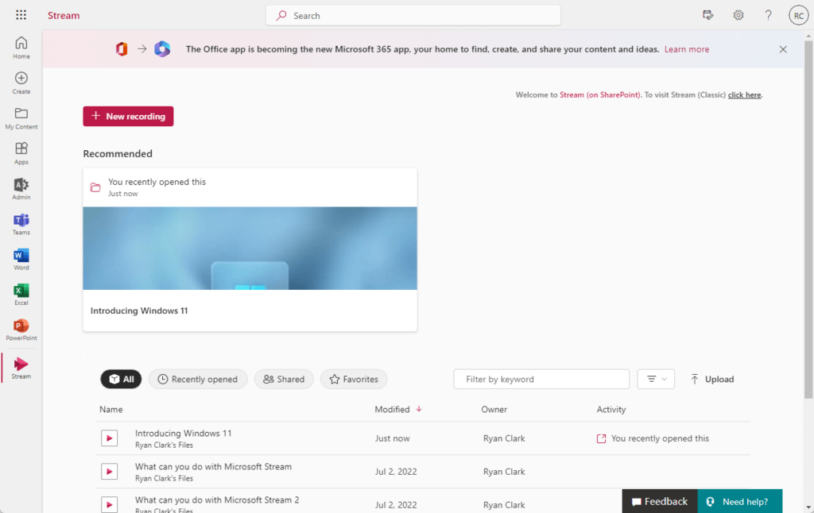Click the Need help? button
The height and width of the screenshot is (513, 814).
coord(740,501)
